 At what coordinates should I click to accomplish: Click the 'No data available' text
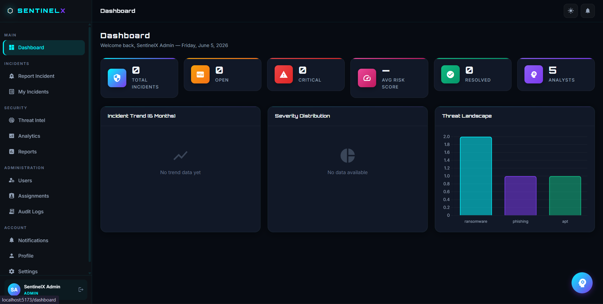tap(348, 173)
